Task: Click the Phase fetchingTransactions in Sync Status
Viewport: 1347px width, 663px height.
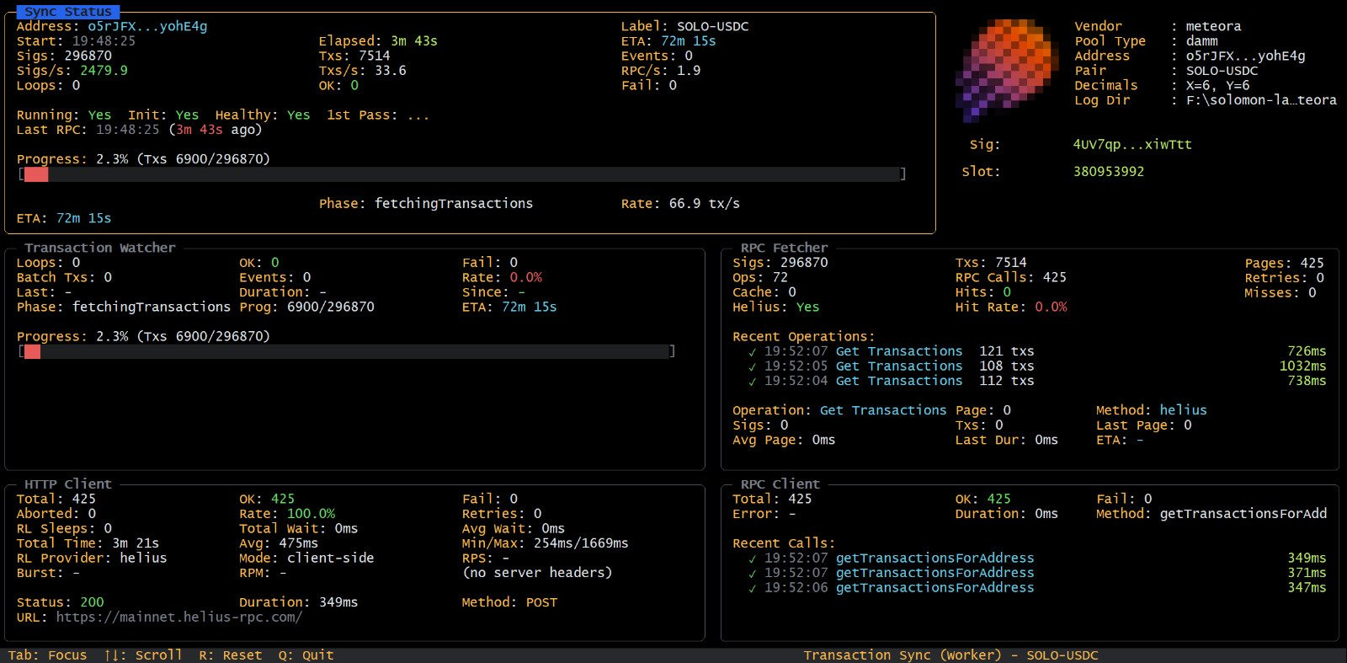Action: [454, 203]
